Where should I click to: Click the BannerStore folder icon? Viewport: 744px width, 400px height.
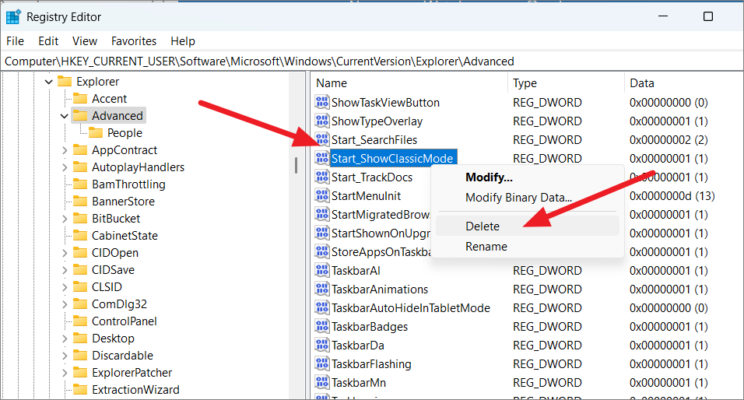(x=80, y=202)
